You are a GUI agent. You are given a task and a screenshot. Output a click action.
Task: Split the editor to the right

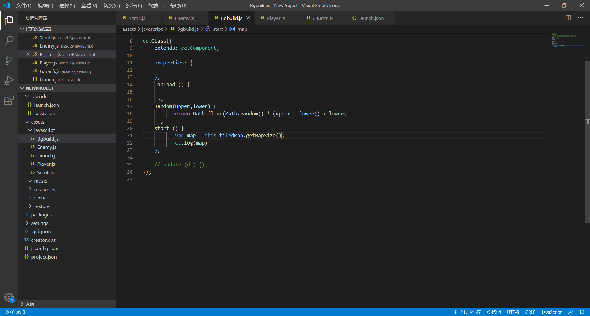point(568,18)
